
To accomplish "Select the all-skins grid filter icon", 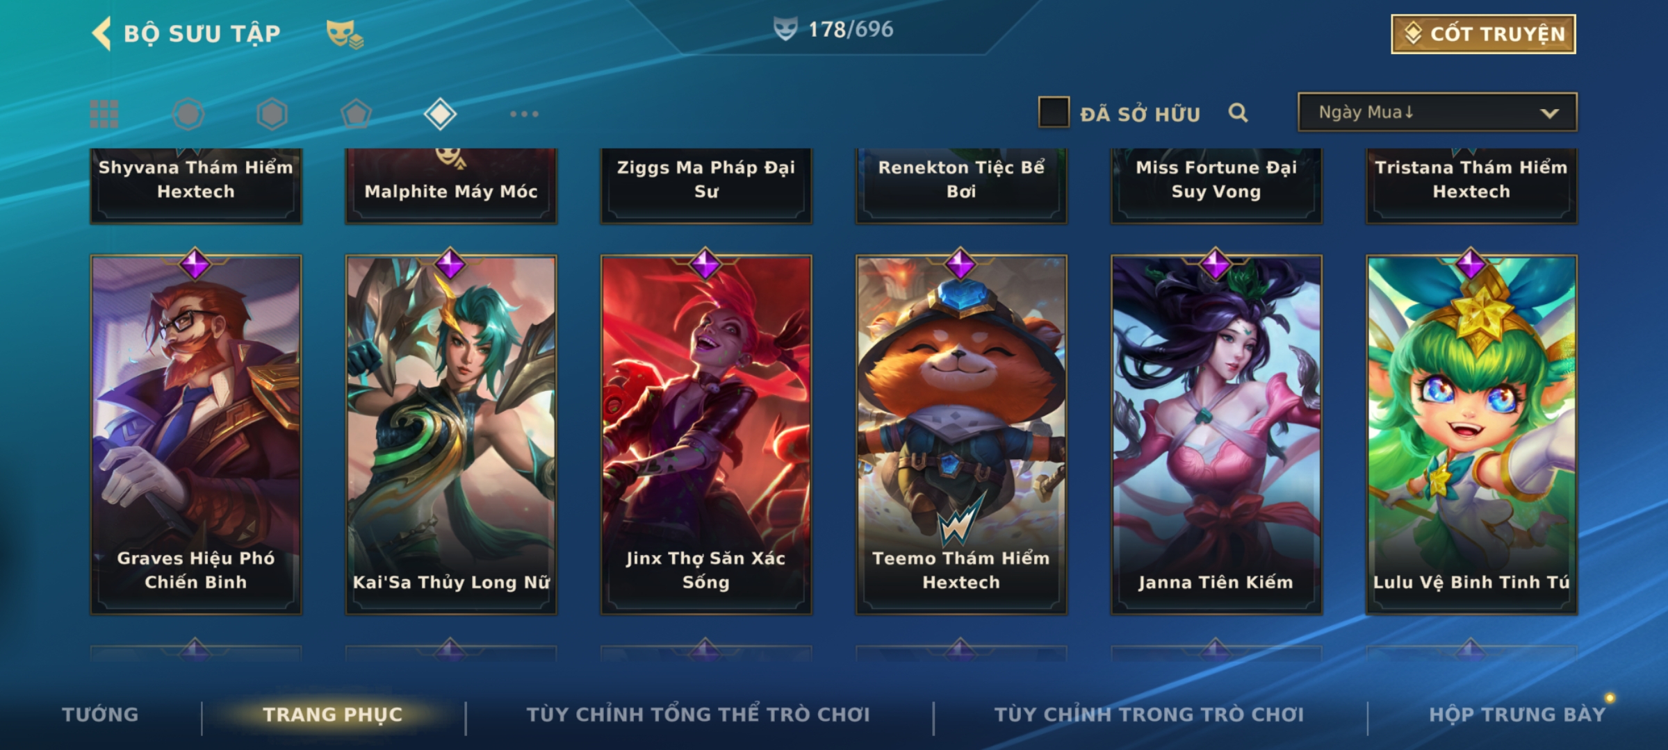I will pos(104,114).
